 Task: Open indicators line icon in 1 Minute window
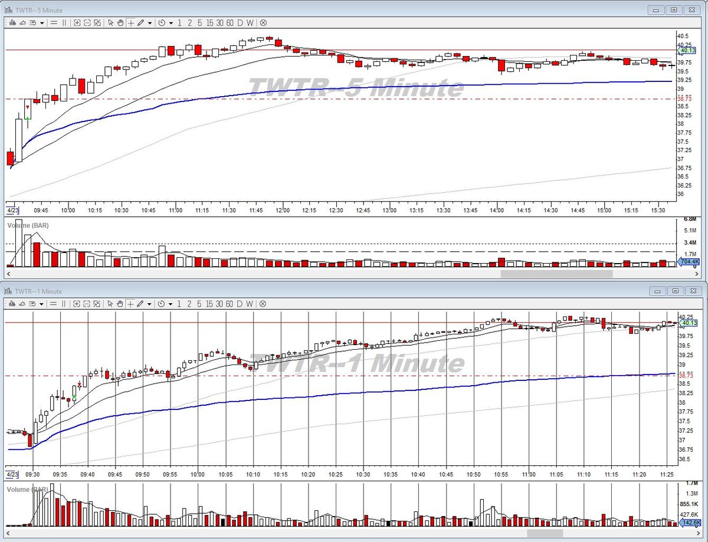coord(22,303)
